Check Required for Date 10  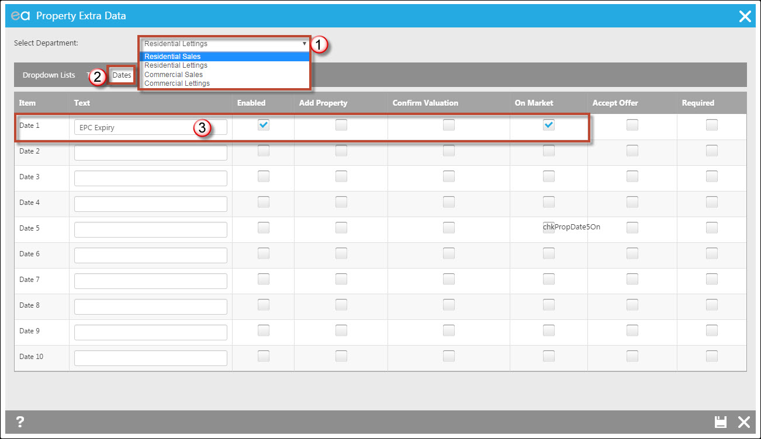click(711, 356)
